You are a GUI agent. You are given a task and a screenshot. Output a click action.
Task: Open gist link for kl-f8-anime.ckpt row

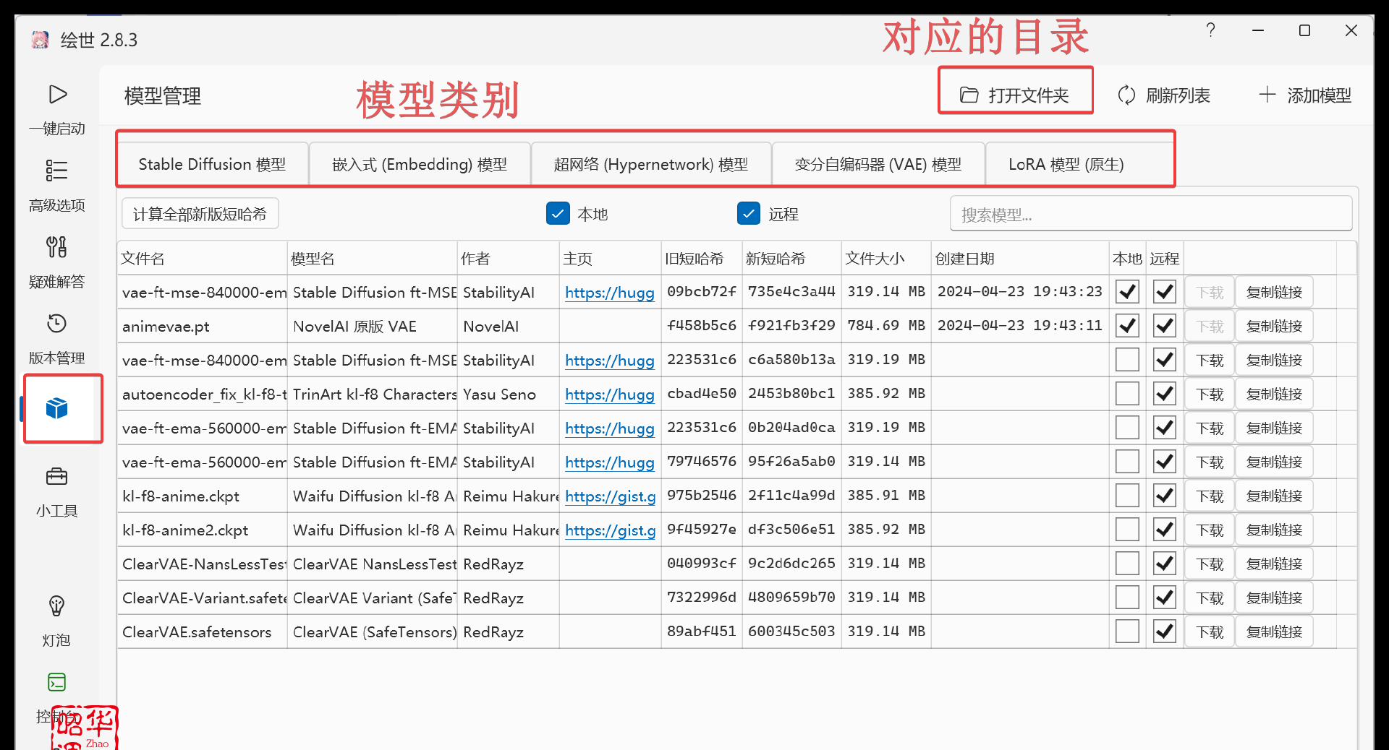click(611, 496)
